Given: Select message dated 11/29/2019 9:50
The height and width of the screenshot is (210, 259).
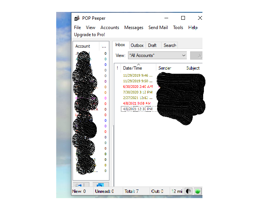Looking at the screenshot, I should [138, 81].
